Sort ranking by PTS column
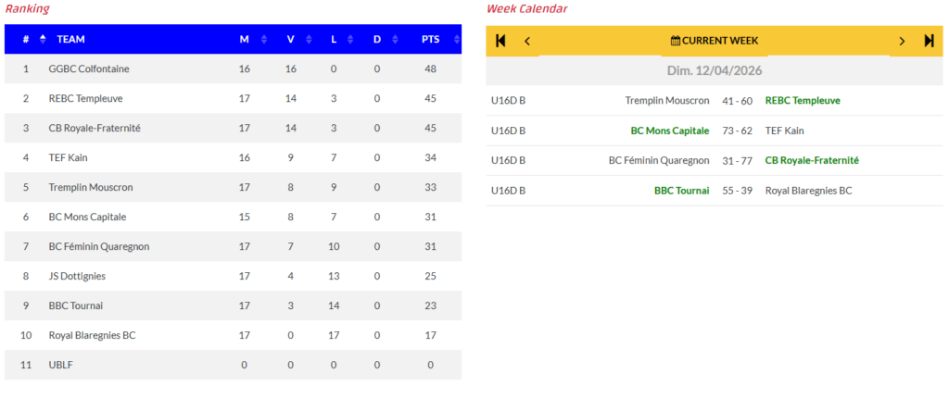 coord(431,40)
